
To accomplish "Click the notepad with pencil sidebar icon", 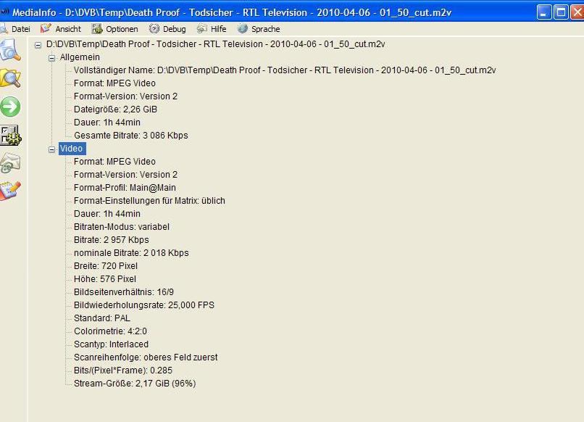I will pos(10,191).
